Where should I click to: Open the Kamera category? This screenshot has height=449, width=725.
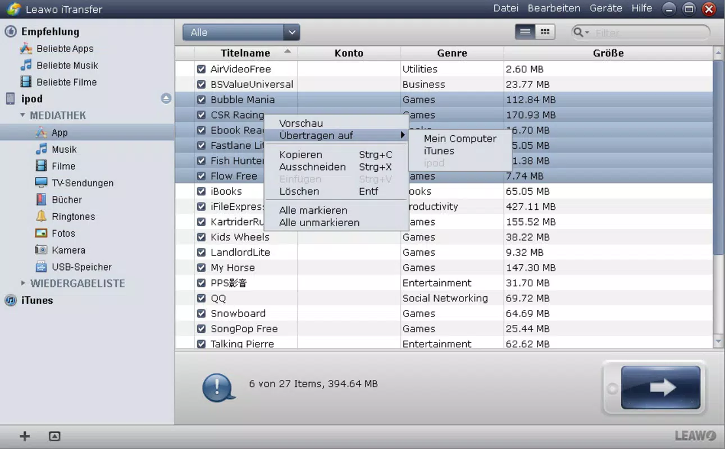tap(68, 250)
